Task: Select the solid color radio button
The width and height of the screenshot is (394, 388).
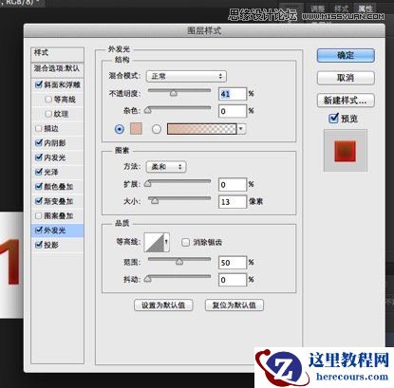Action: point(120,129)
